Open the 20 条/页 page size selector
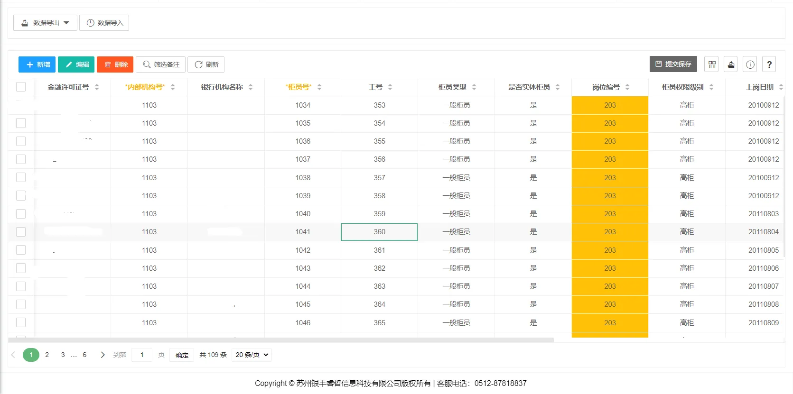793x394 pixels. (x=252, y=355)
